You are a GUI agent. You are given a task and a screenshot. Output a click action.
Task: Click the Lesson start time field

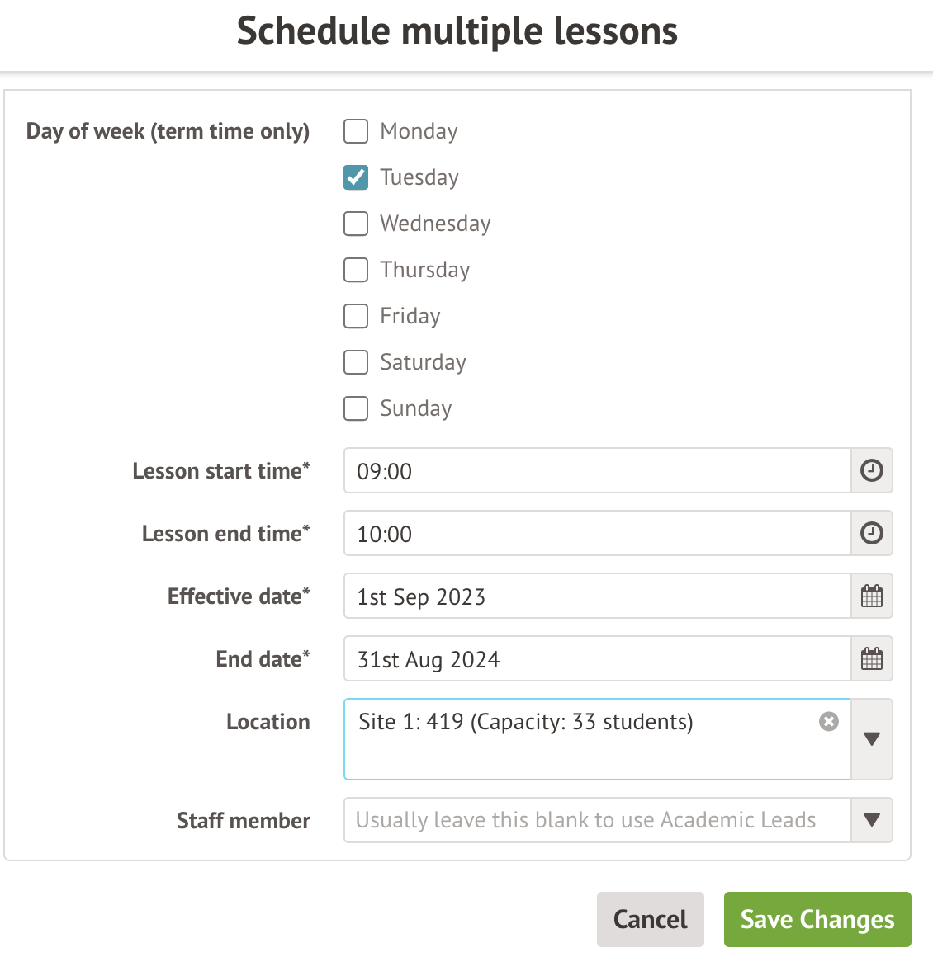(596, 471)
